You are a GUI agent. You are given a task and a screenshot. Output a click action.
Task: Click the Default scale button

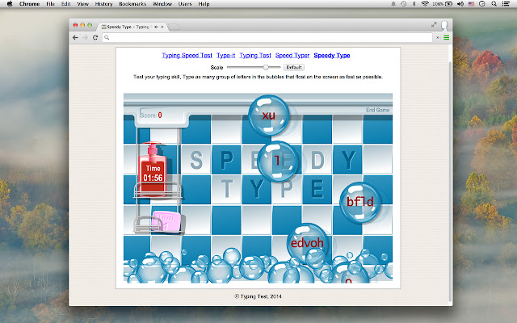click(294, 67)
